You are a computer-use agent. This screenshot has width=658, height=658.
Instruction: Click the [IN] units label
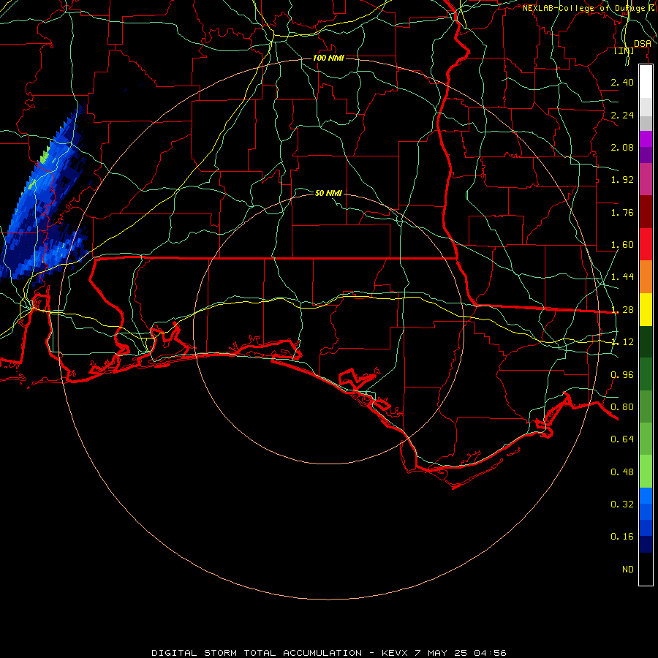624,51
